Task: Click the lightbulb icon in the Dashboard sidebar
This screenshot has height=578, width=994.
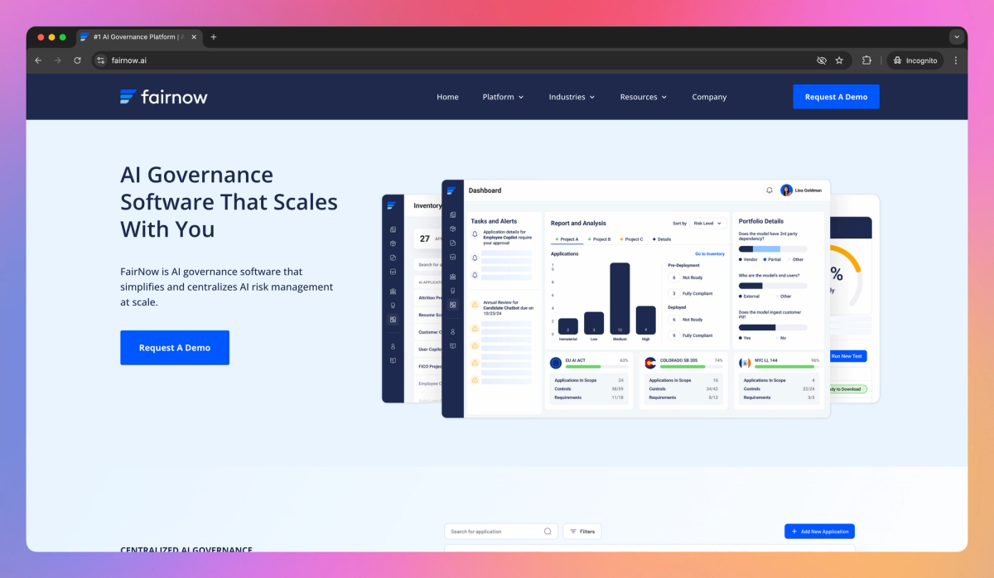Action: (453, 291)
